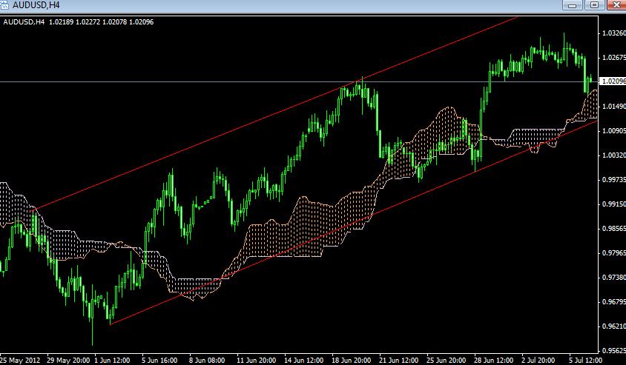Image resolution: width=626 pixels, height=365 pixels.
Task: Click the '25 May 2012' date label
Action: pos(20,361)
